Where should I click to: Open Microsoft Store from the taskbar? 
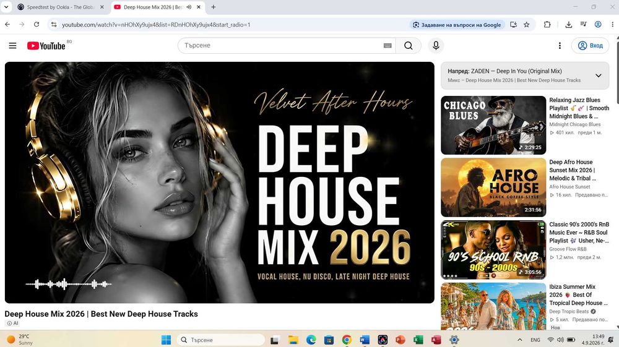[329, 340]
